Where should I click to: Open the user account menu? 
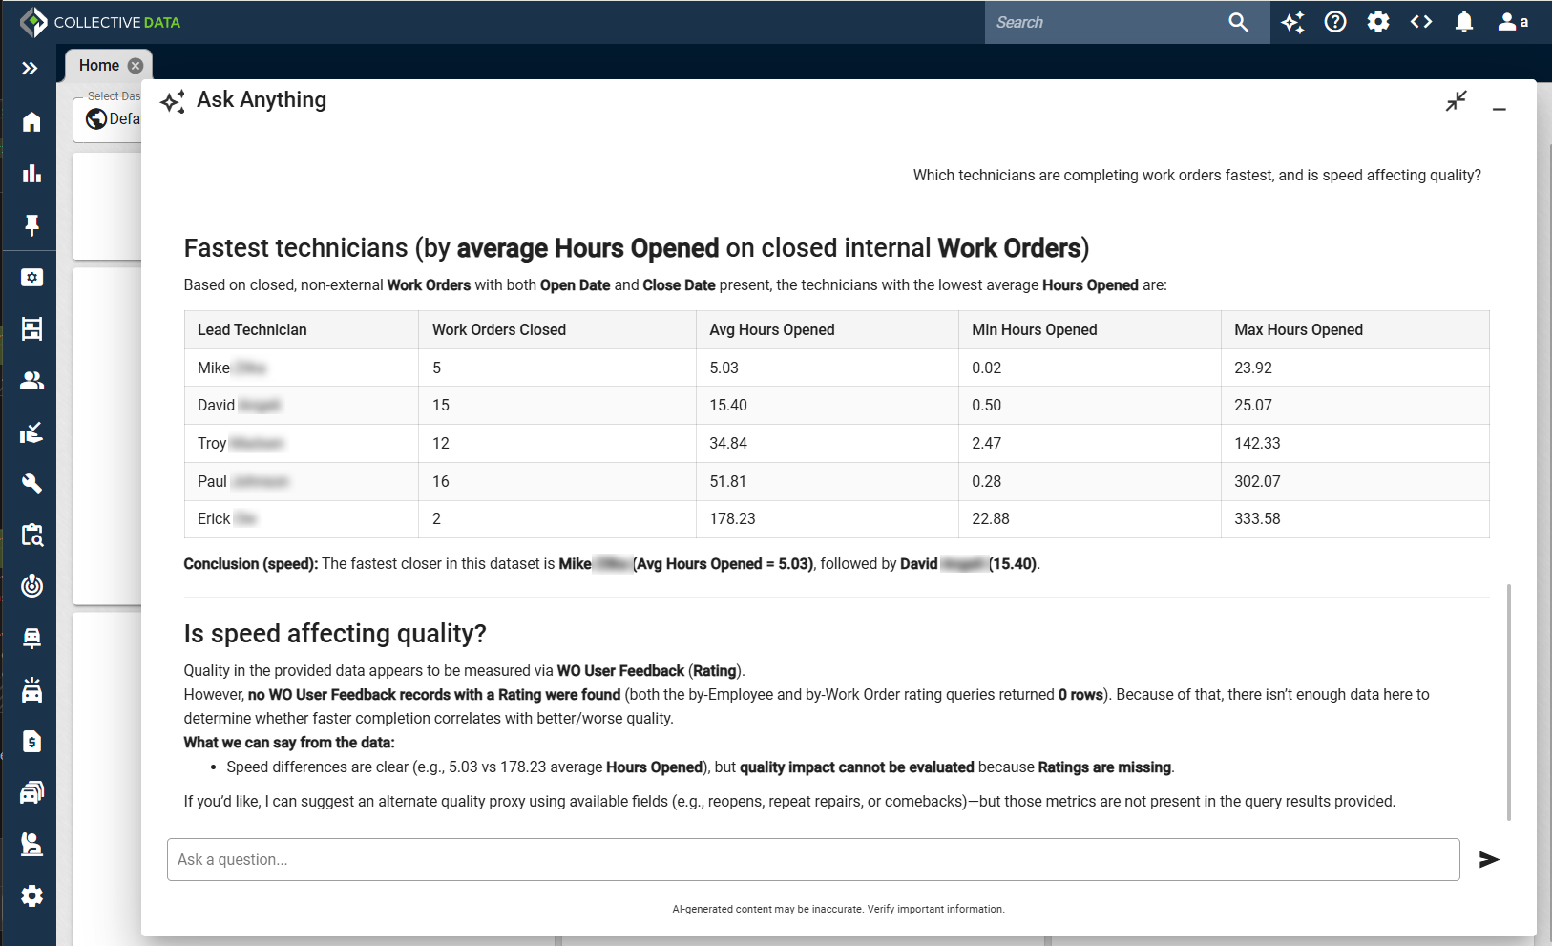pos(1511,22)
